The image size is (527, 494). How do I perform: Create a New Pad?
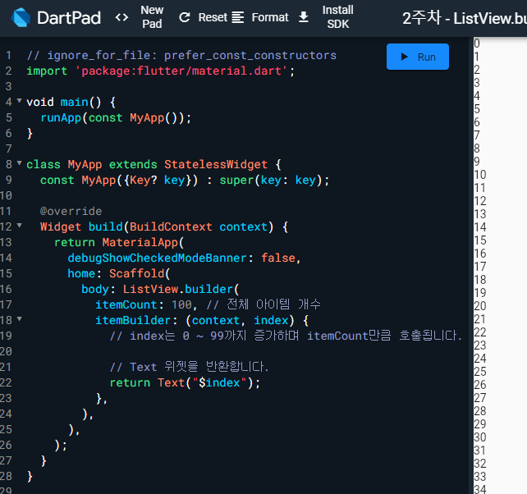point(152,17)
